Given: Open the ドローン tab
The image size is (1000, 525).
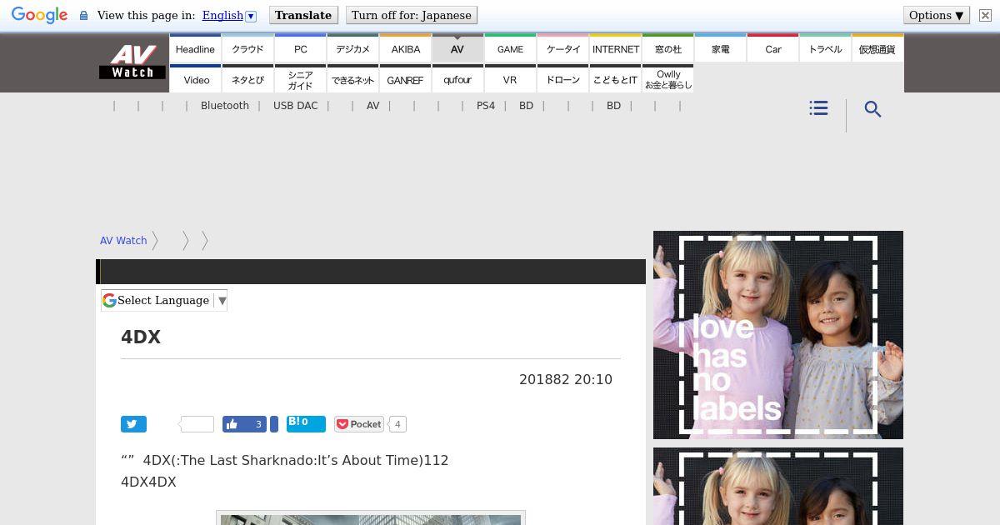Looking at the screenshot, I should (562, 79).
